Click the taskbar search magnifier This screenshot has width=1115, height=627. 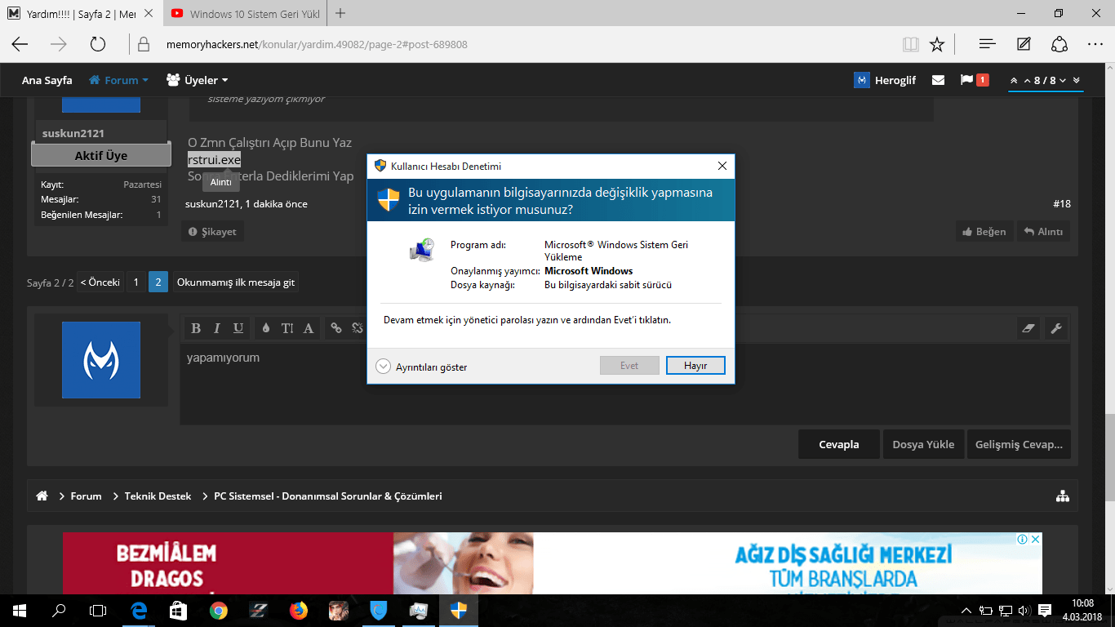(59, 610)
